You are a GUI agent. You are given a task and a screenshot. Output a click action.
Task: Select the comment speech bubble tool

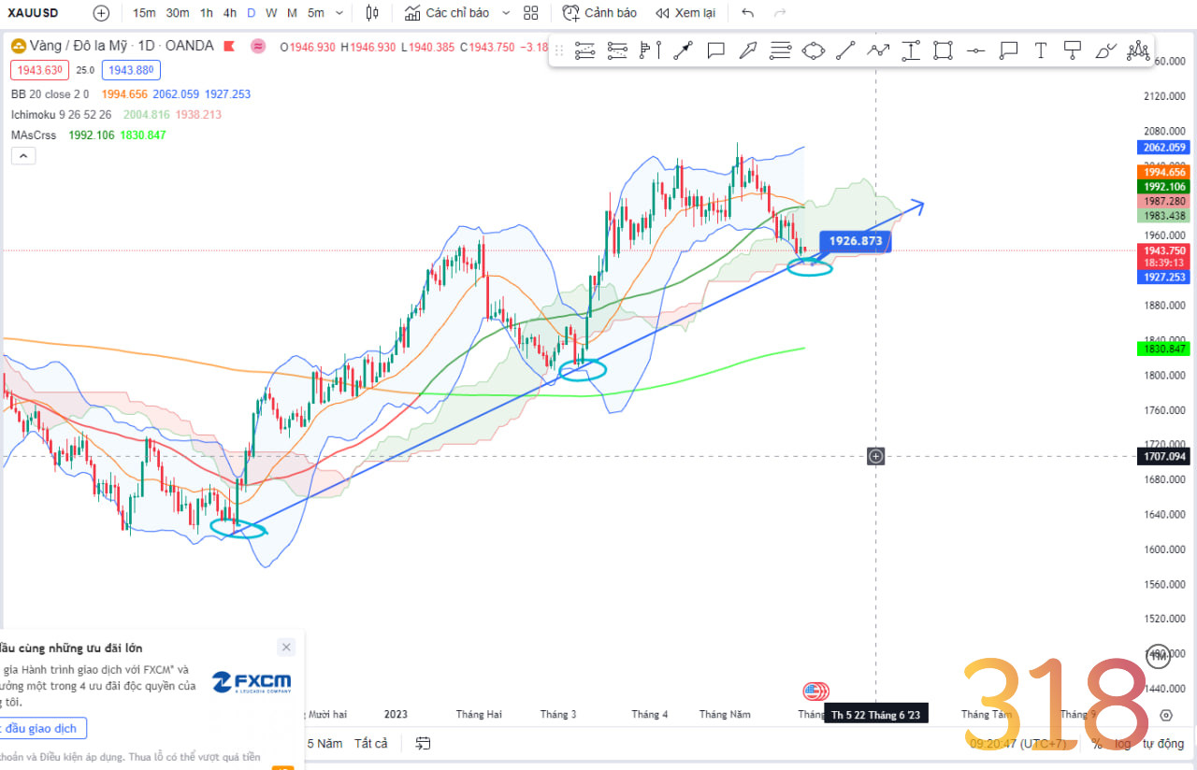716,50
